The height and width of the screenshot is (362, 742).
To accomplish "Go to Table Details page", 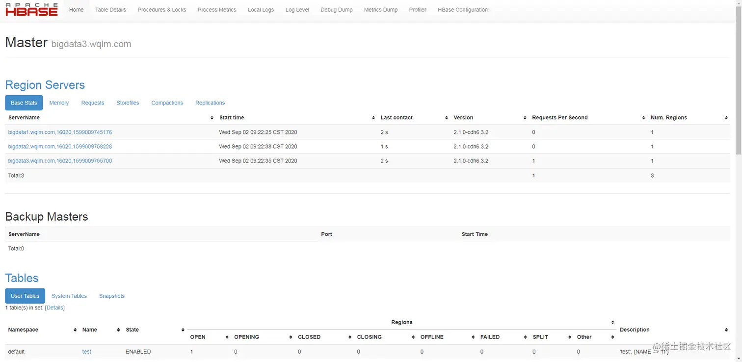I will 110,10.
